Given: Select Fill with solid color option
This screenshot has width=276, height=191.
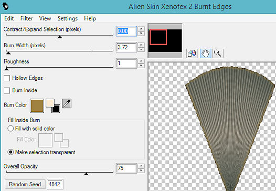Looking at the screenshot, I should point(10,129).
